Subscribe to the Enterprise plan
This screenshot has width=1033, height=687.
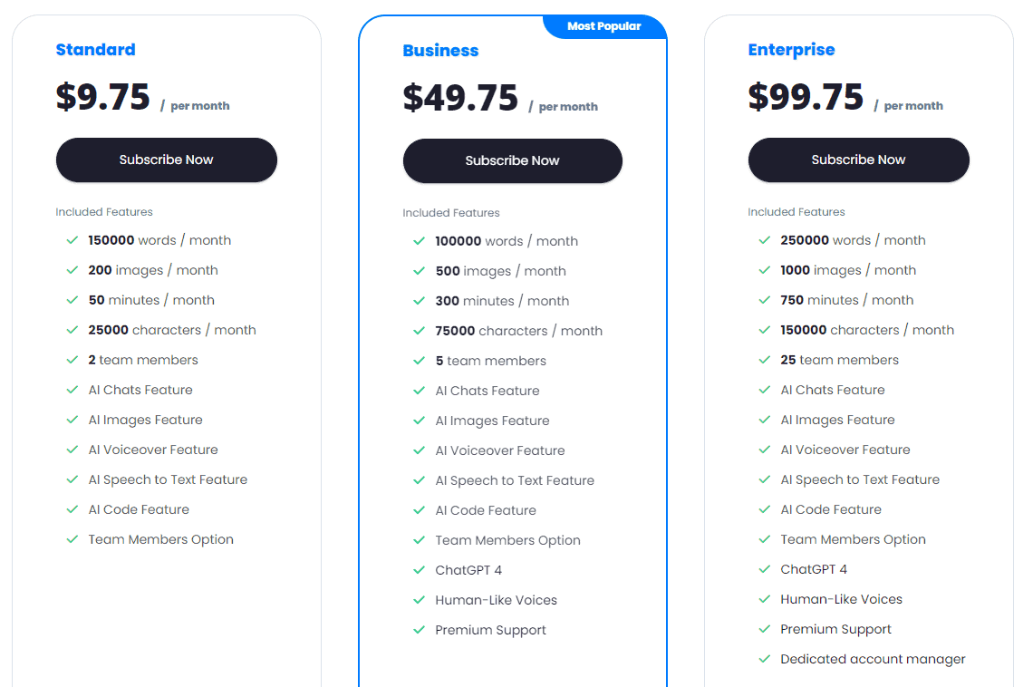[858, 160]
